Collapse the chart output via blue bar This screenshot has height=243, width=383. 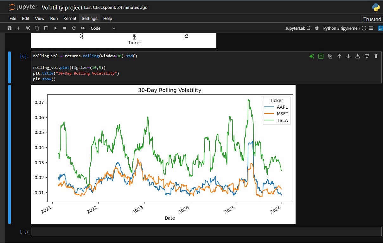[x=10, y=154]
